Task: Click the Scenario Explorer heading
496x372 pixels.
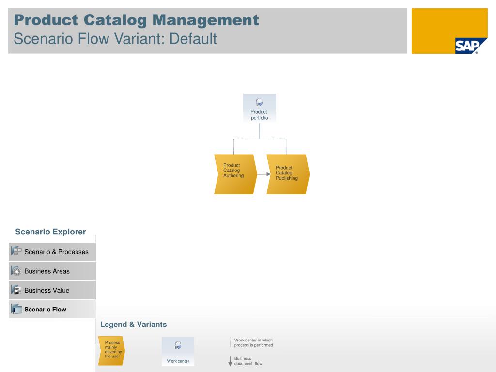Action: pos(50,232)
